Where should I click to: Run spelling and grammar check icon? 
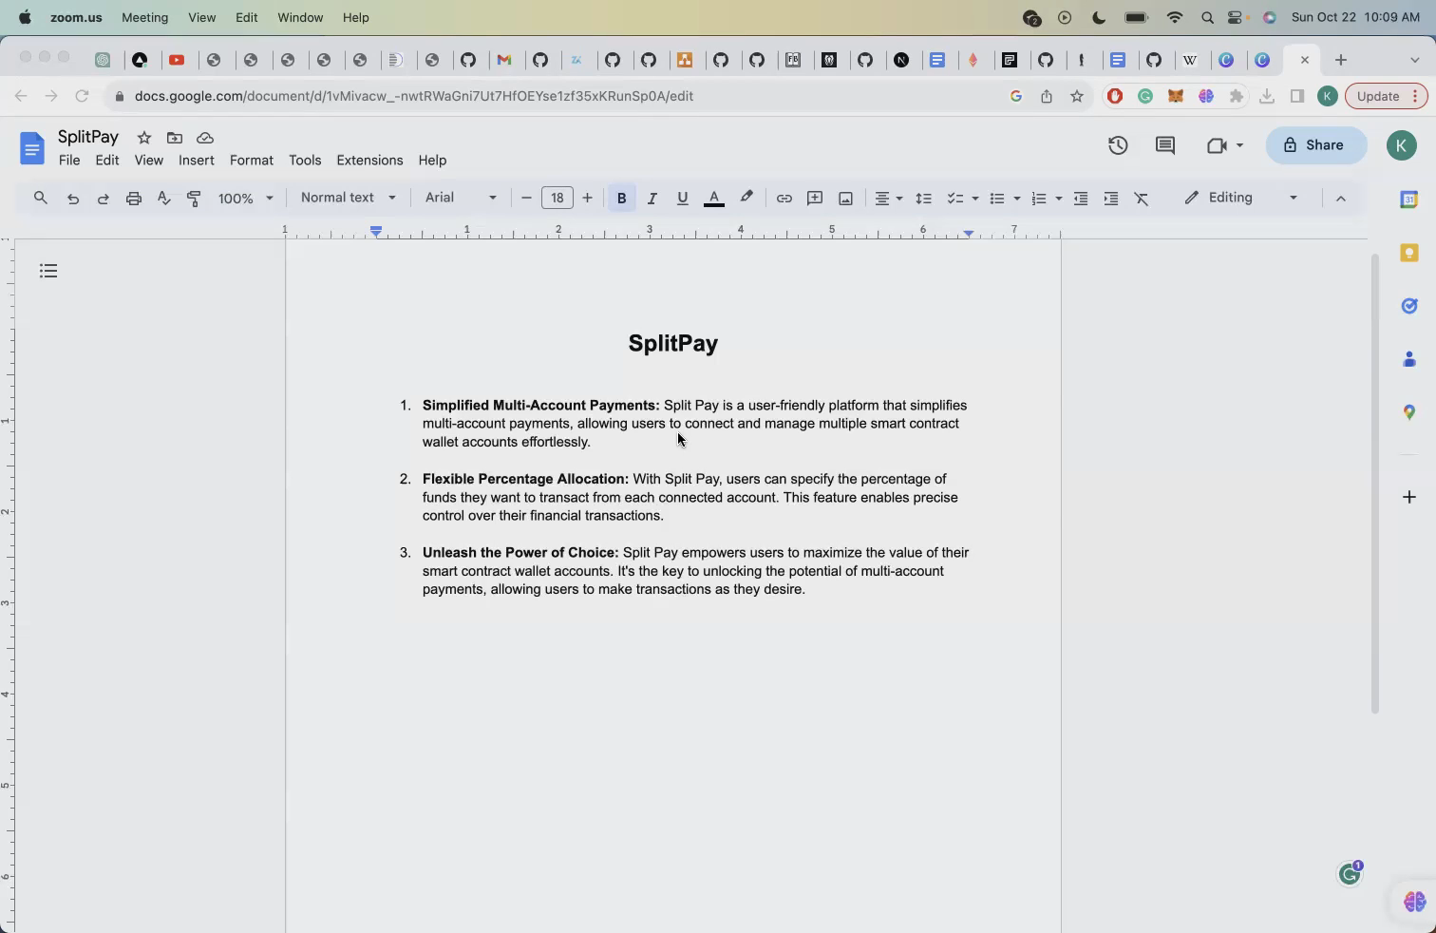point(164,199)
